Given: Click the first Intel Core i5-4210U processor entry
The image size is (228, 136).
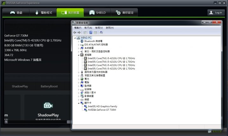Looking at the screenshot, I should pos(111,58).
